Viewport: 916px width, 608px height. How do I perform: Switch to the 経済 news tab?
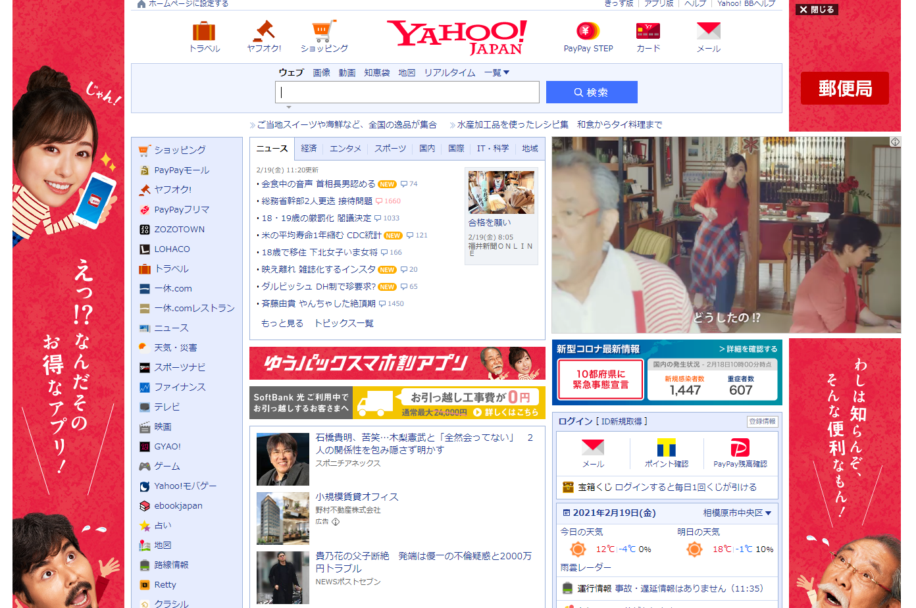(309, 149)
